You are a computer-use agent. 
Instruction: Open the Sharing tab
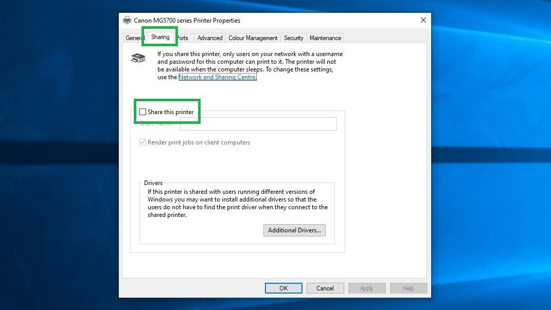click(x=159, y=37)
